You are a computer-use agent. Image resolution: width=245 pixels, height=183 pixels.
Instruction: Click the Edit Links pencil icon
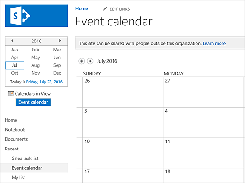[105, 9]
